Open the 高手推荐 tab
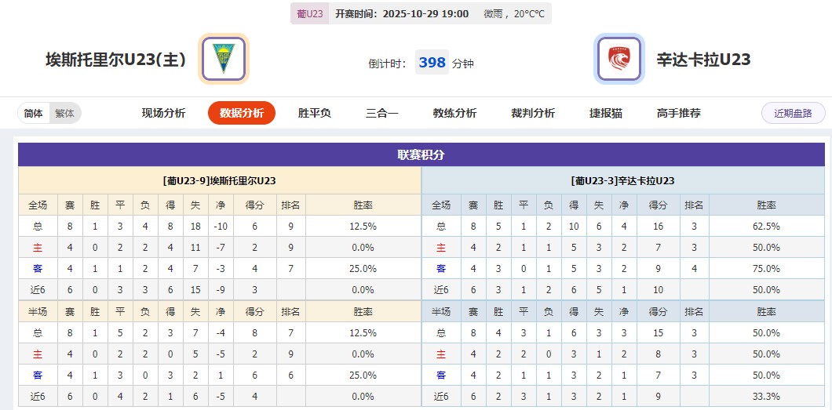Image resolution: width=832 pixels, height=410 pixels. coord(679,113)
